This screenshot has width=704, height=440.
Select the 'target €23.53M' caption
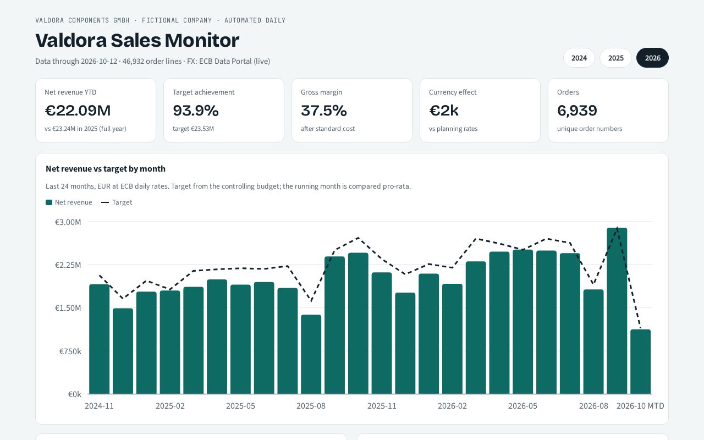point(193,129)
